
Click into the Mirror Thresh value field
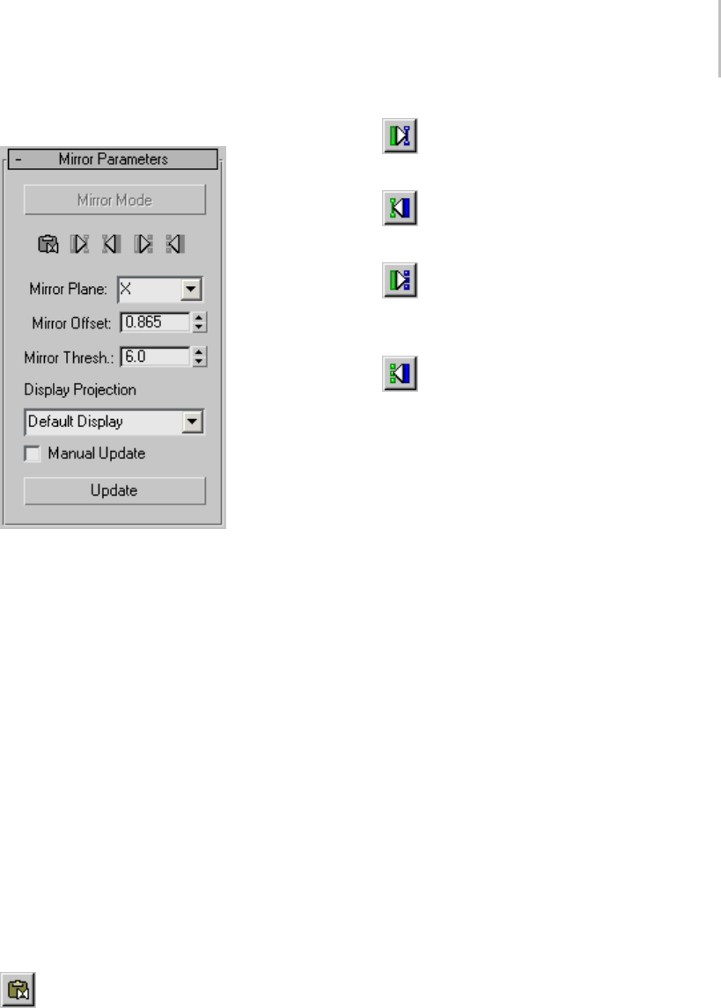coord(156,357)
